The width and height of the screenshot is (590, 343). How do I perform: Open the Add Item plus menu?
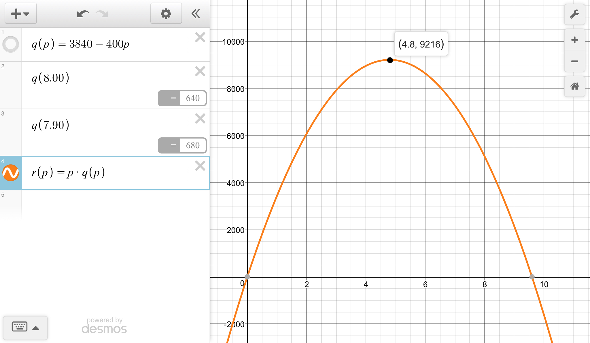tap(20, 14)
